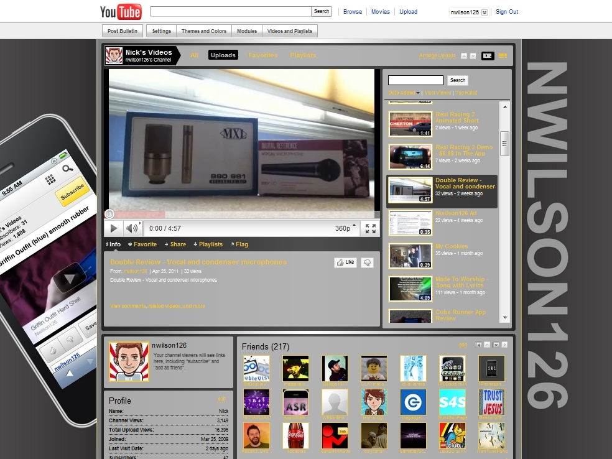Move video module down arrow icon
The height and width of the screenshot is (459, 612).
(x=473, y=56)
